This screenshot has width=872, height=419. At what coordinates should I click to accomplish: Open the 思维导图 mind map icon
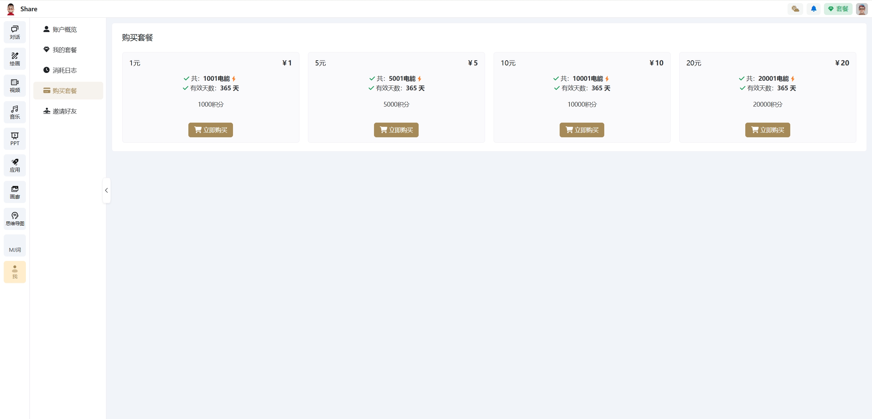[x=15, y=219]
